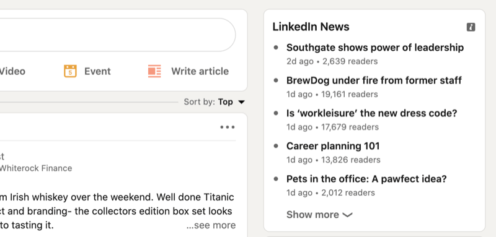Click the Write article icon
The height and width of the screenshot is (237, 496).
pos(154,71)
